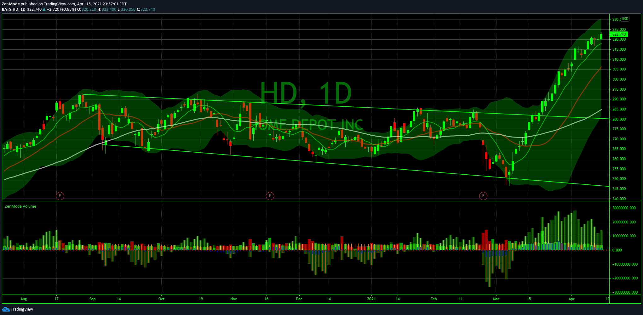This screenshot has height=315, width=643.
Task: Click the ZenMode author name in header
Action: (x=11, y=4)
